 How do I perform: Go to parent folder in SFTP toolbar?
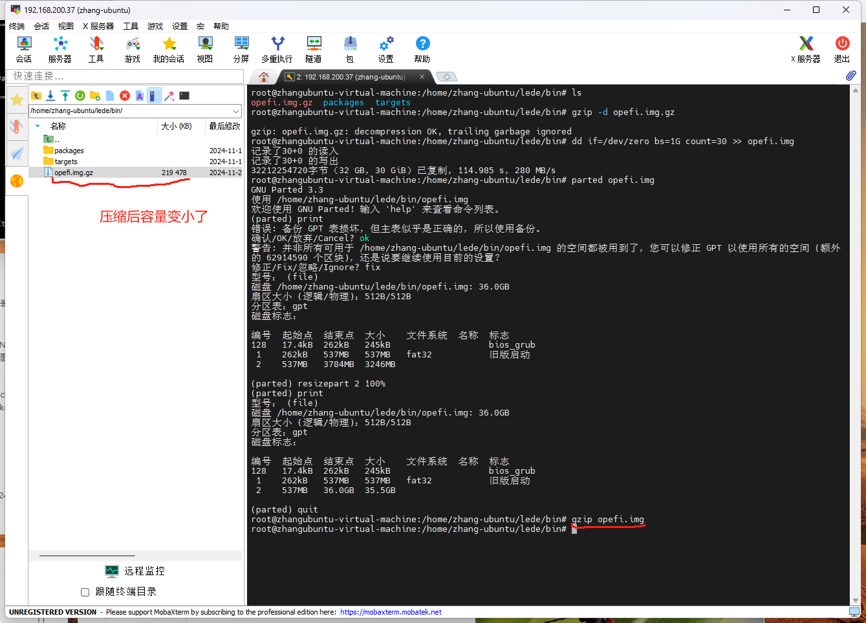coord(36,96)
